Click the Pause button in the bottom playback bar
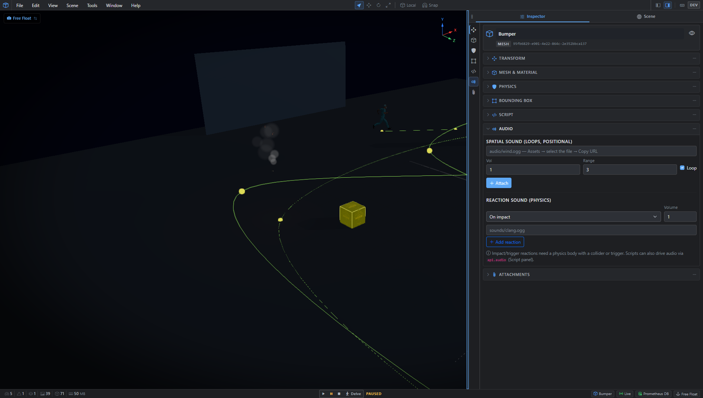 [331, 394]
